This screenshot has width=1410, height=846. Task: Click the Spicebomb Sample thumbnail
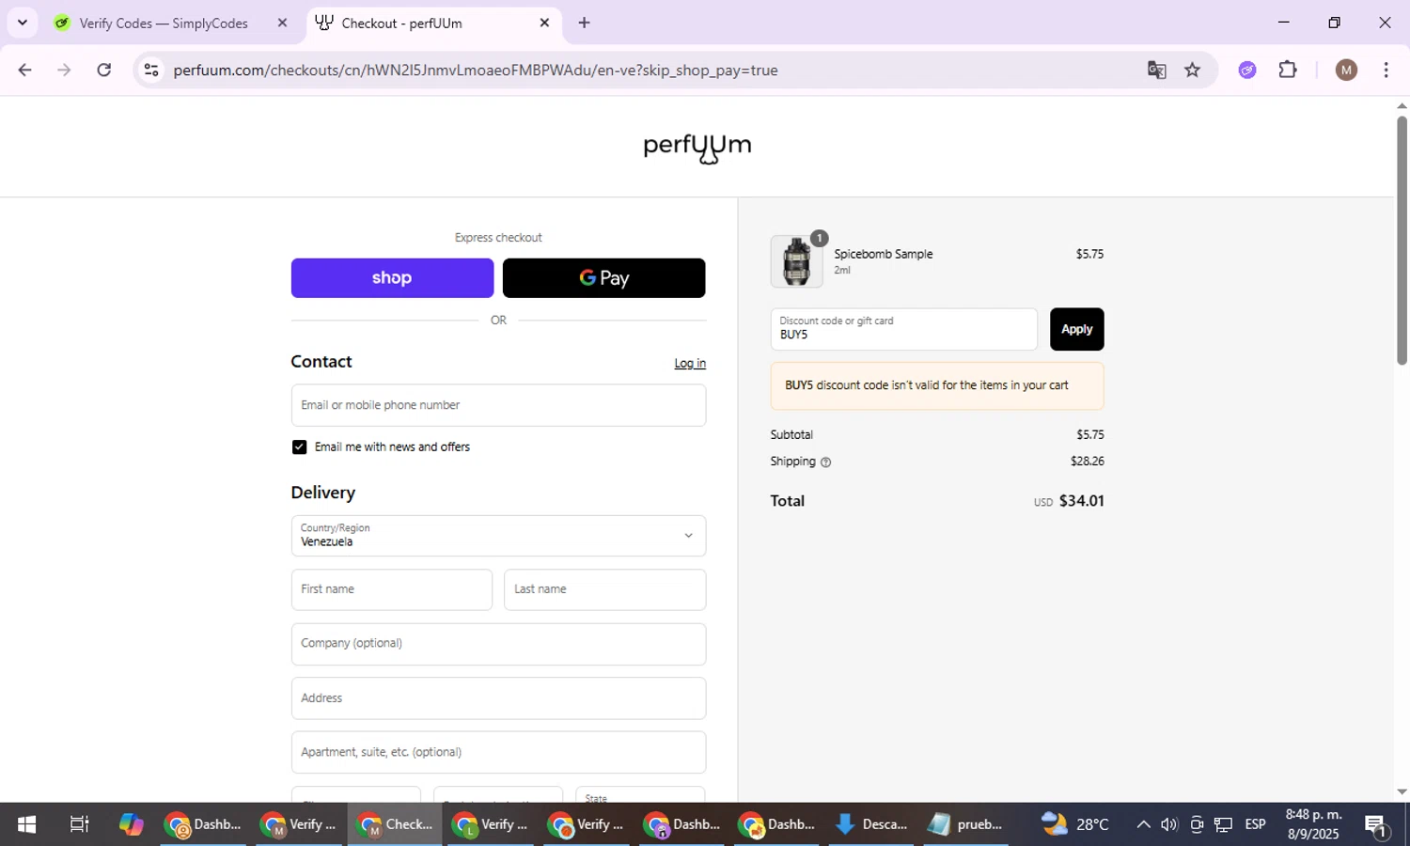[796, 261]
